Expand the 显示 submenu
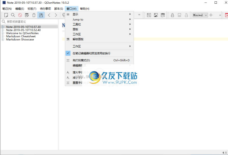This screenshot has width=228, height=155. coord(99,14)
